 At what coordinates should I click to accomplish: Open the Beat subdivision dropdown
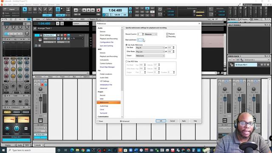(x=141, y=40)
